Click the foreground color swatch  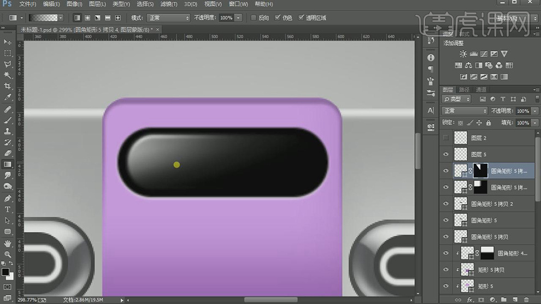tap(5, 272)
